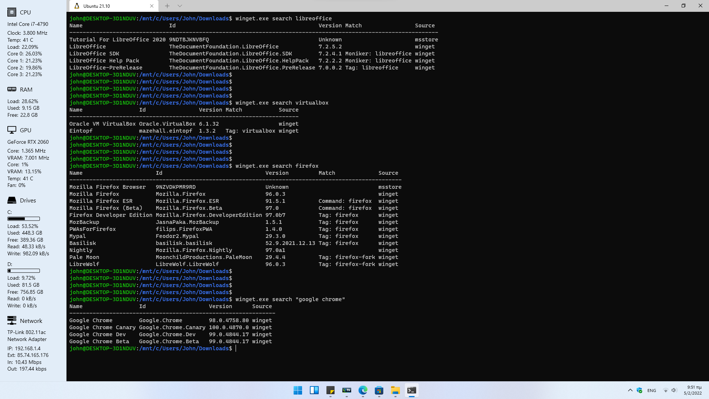Click the 'winget.exe search libreoffice' command

(x=284, y=18)
